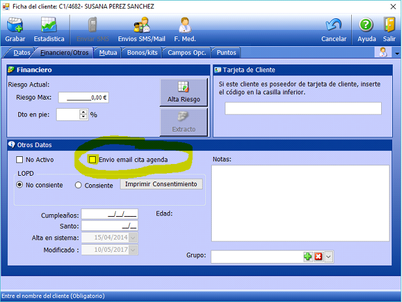Image resolution: width=402 pixels, height=302 pixels.
Task: Enable the No Activo checkbox
Action: [x=20, y=159]
